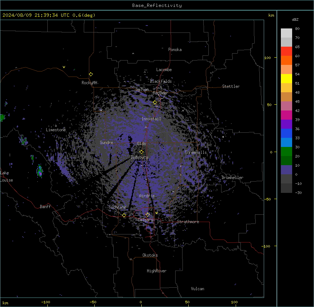
Task: Click the yellow diamond marker below RedDeer
Action: point(155,102)
